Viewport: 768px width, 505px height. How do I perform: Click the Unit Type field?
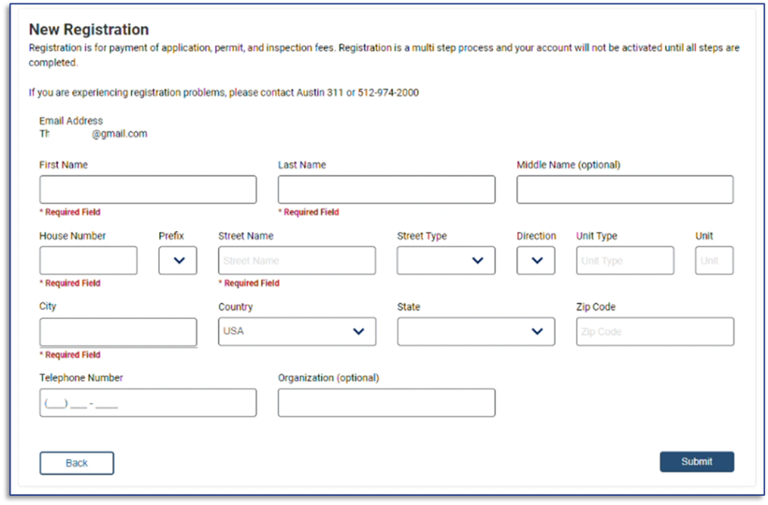click(x=625, y=260)
